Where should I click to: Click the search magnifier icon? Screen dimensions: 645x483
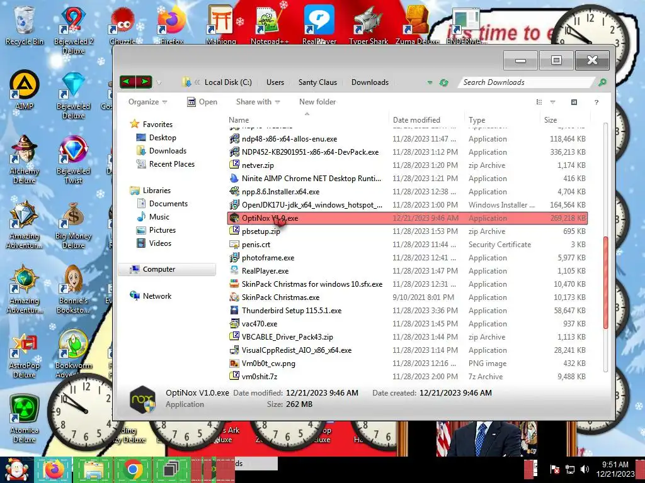click(602, 82)
